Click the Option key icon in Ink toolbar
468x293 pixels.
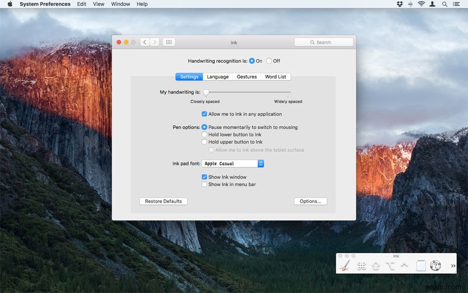point(390,266)
